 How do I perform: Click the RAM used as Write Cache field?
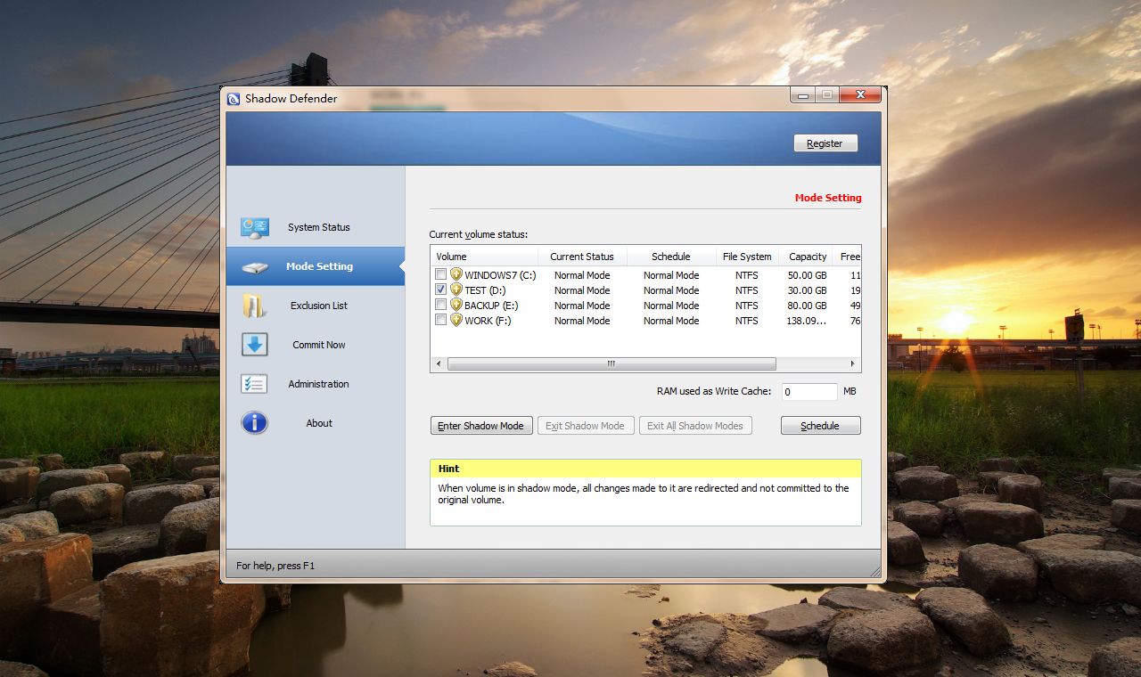(809, 392)
